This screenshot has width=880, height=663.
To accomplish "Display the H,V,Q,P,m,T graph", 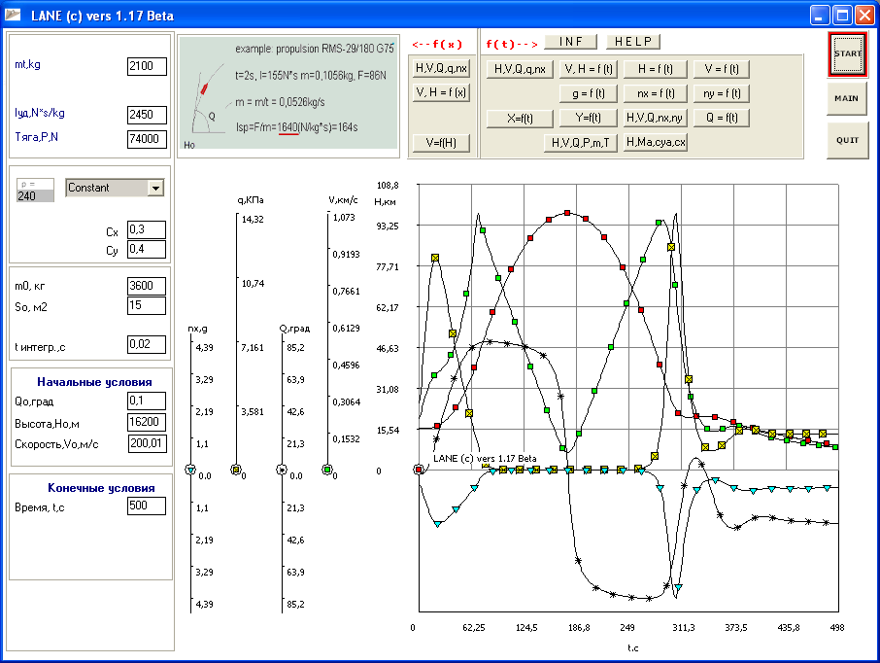I will [580, 143].
